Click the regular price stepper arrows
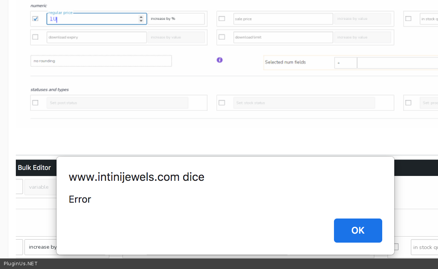438x269 pixels. [x=141, y=19]
